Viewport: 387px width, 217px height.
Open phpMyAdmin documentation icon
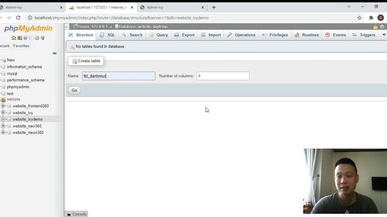pos(25,38)
